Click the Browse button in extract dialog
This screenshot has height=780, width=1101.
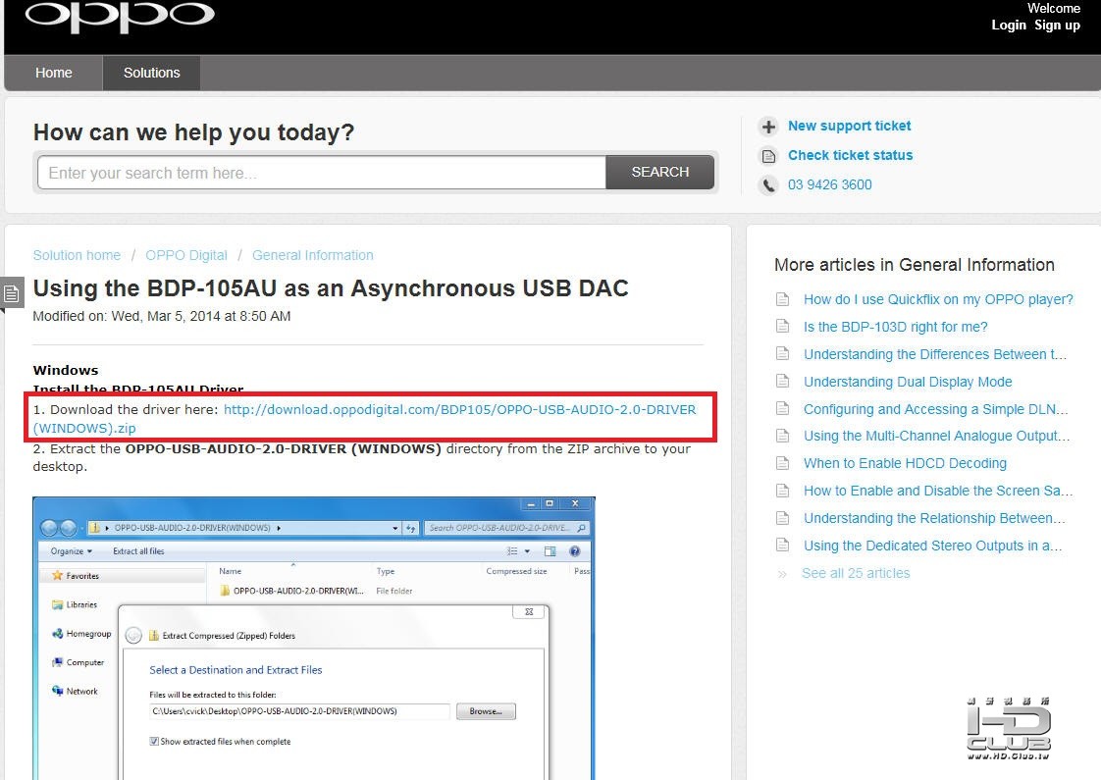486,711
